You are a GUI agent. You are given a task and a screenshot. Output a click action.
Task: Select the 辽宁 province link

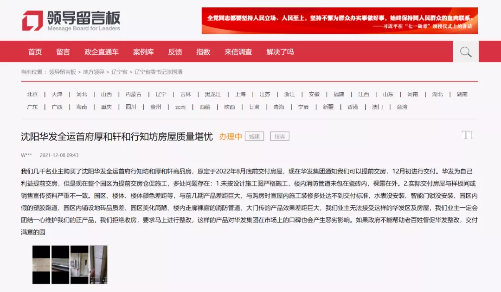click(x=161, y=94)
